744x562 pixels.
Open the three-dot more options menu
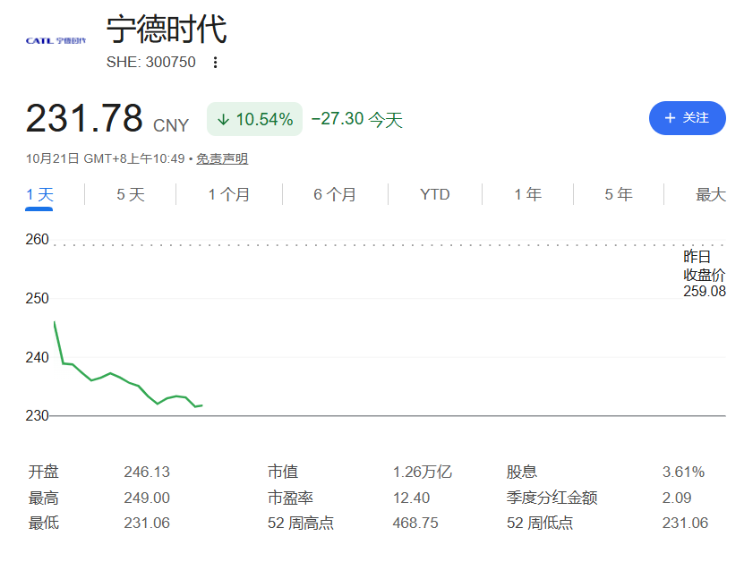[216, 62]
